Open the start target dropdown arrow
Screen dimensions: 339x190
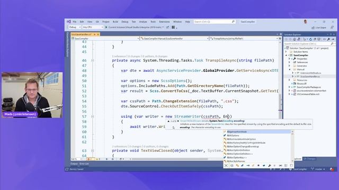163,27
